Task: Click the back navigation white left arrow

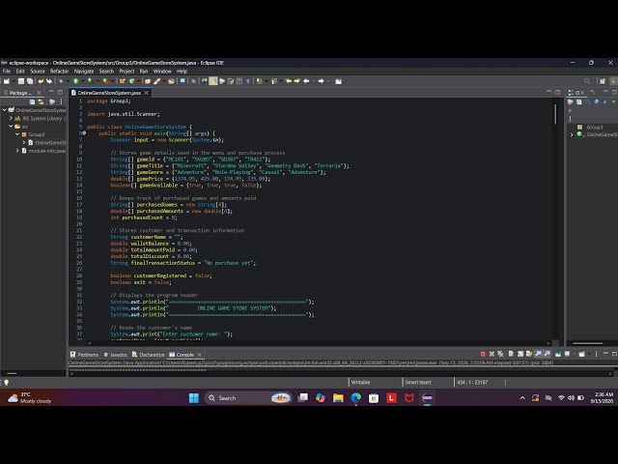Action: tap(306, 81)
